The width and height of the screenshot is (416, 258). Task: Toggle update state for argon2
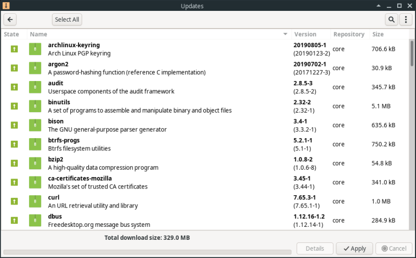tap(14, 68)
